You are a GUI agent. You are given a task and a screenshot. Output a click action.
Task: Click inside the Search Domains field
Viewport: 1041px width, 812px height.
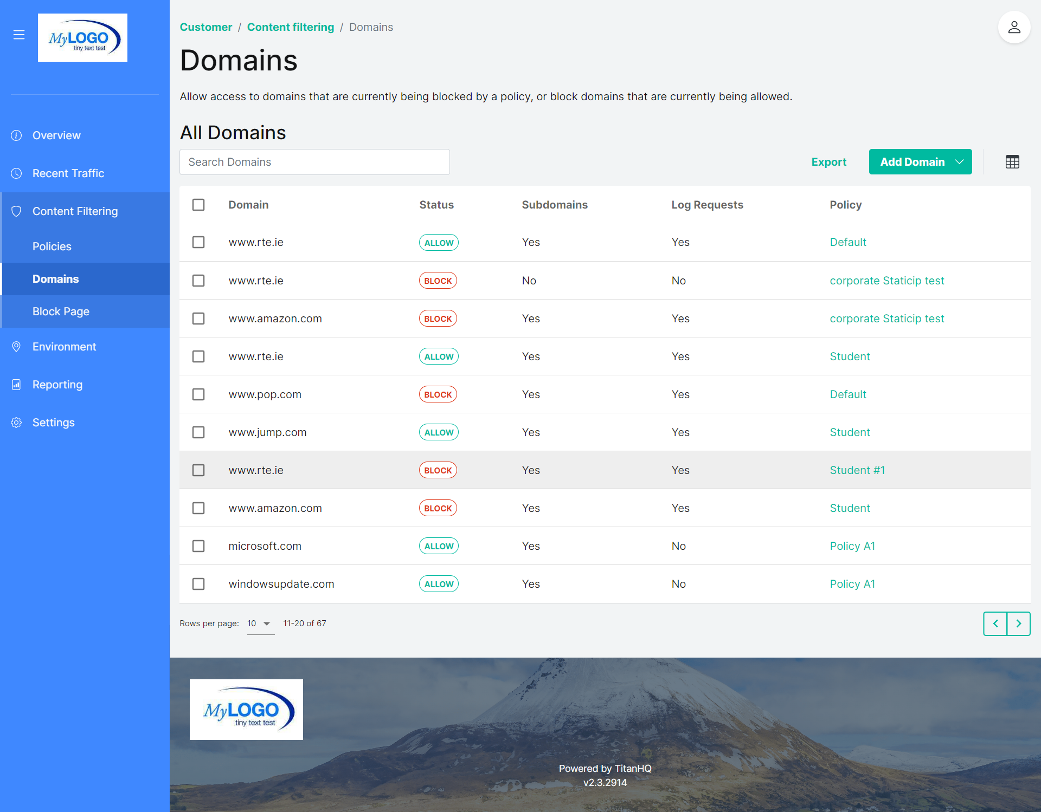point(314,161)
